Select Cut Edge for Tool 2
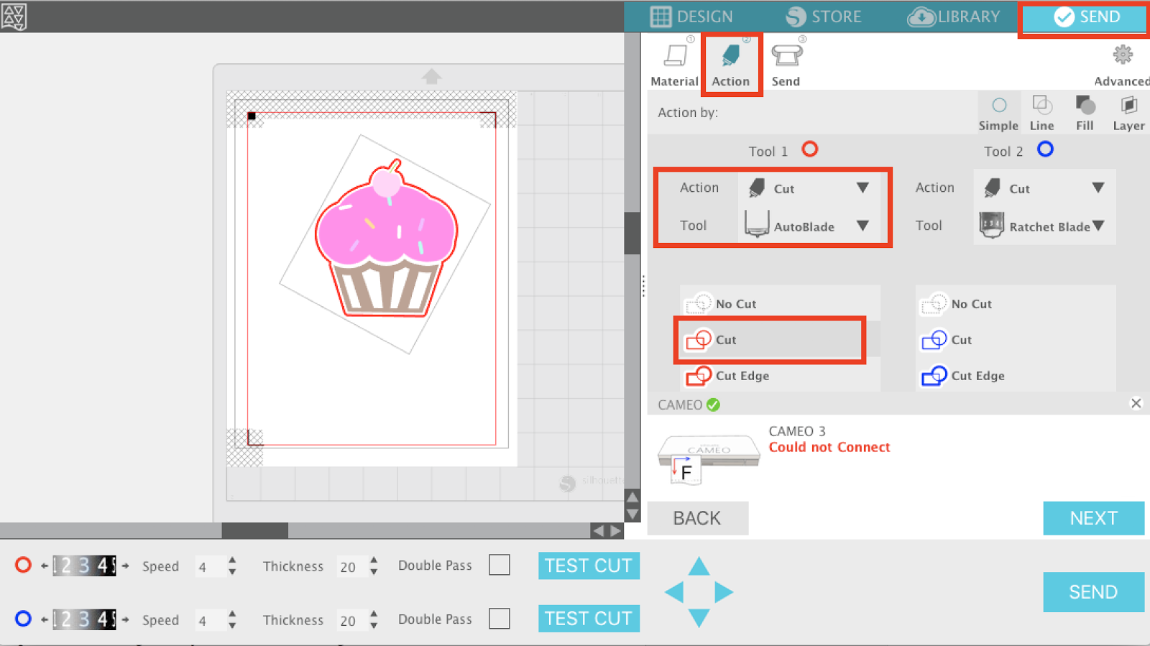Screen dimensions: 1150x646 click(x=1016, y=376)
